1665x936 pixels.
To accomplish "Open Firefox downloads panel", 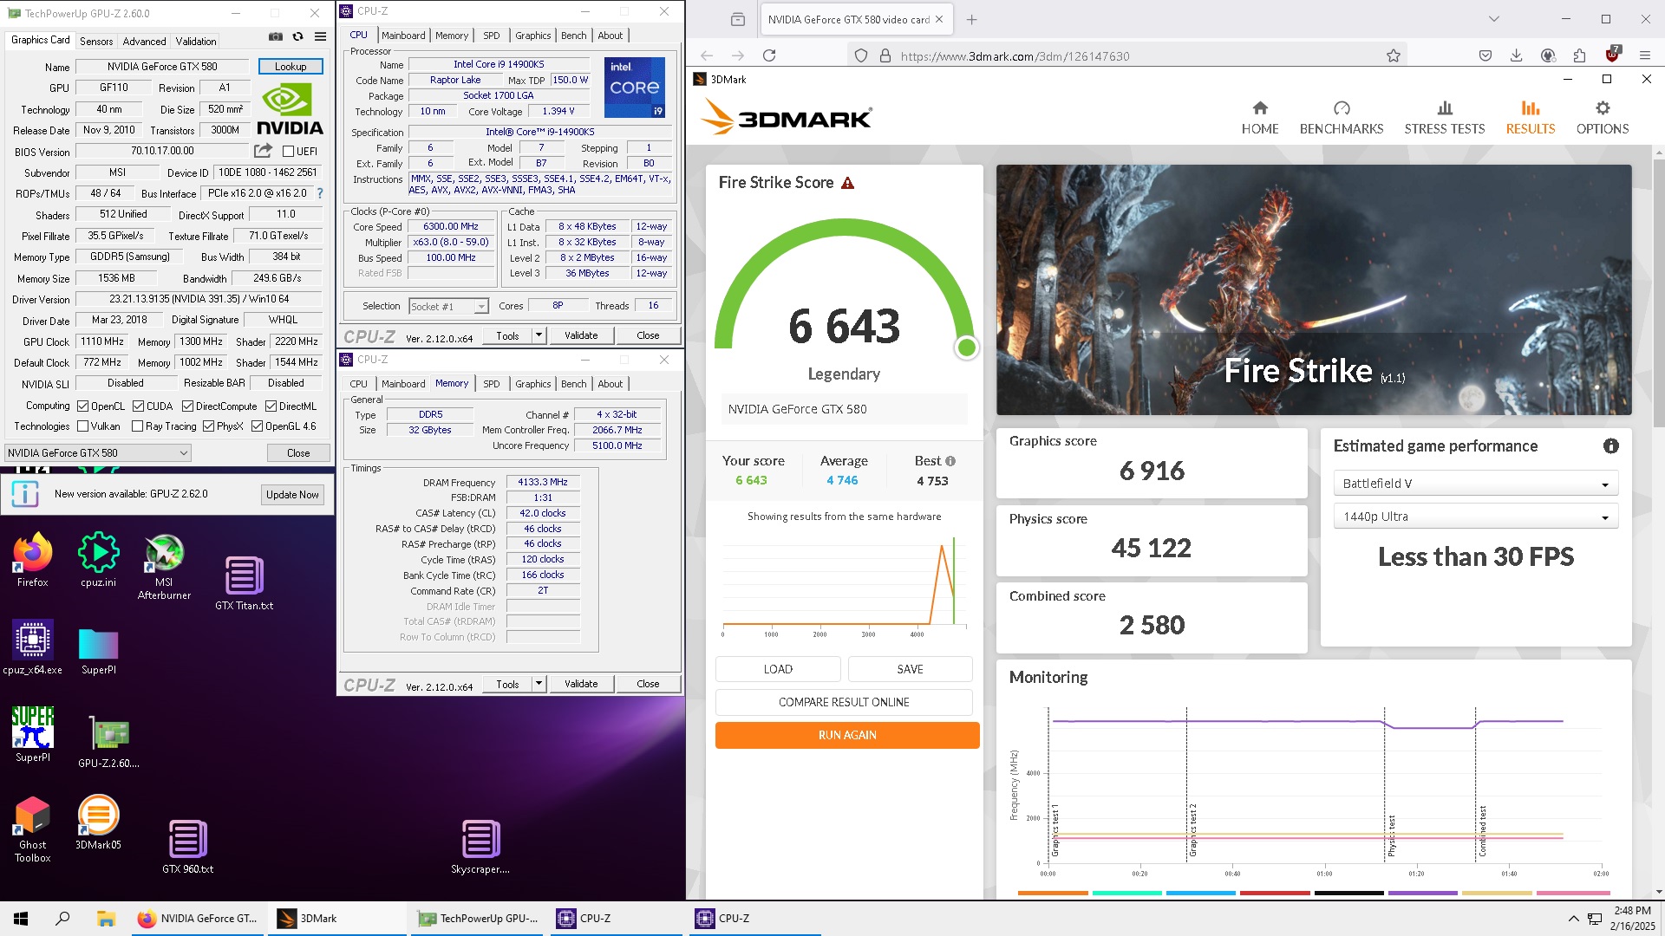I will point(1516,55).
